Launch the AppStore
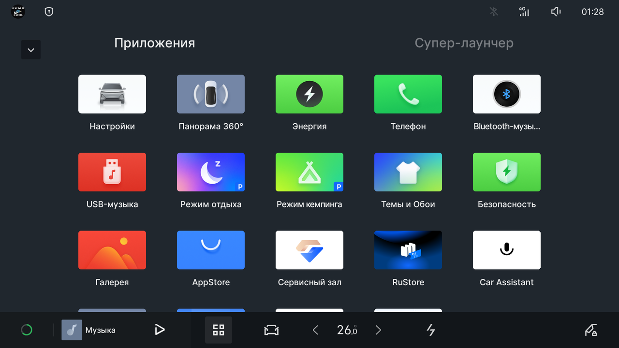The width and height of the screenshot is (619, 348). pyautogui.click(x=211, y=250)
